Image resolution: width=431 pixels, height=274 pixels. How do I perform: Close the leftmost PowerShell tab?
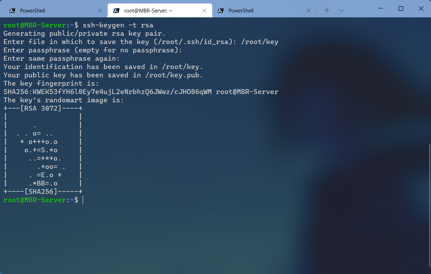(100, 11)
